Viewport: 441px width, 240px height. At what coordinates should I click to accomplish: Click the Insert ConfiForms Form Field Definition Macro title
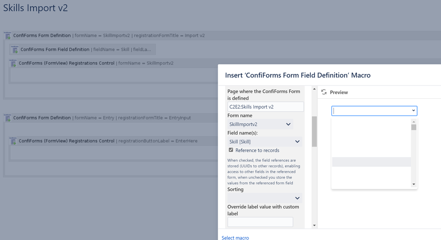pos(298,75)
